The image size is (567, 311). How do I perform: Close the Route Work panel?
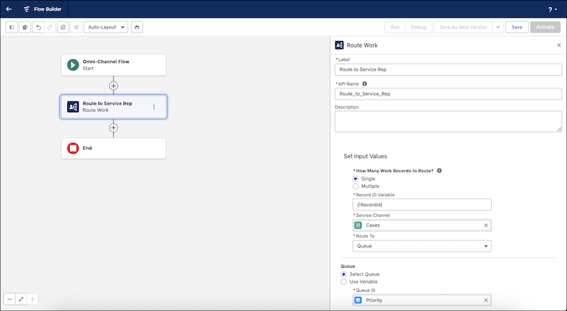coord(559,45)
